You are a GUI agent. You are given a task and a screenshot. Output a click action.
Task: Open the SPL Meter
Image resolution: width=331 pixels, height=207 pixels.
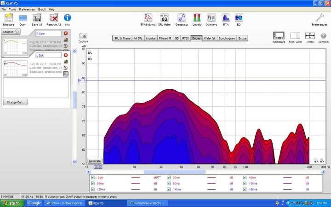point(164,18)
